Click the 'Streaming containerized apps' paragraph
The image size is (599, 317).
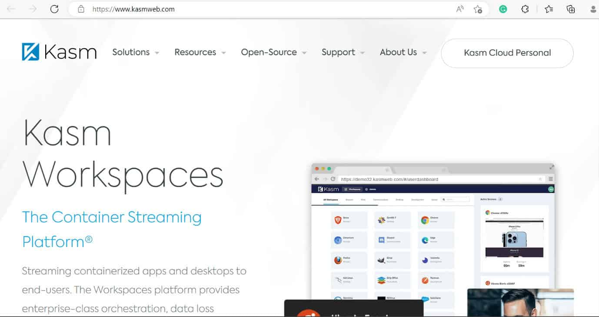point(134,290)
